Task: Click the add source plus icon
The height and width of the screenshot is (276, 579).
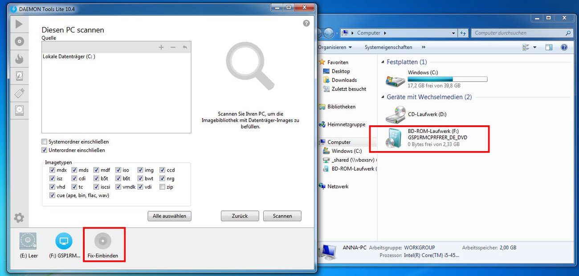Action: 161,47
